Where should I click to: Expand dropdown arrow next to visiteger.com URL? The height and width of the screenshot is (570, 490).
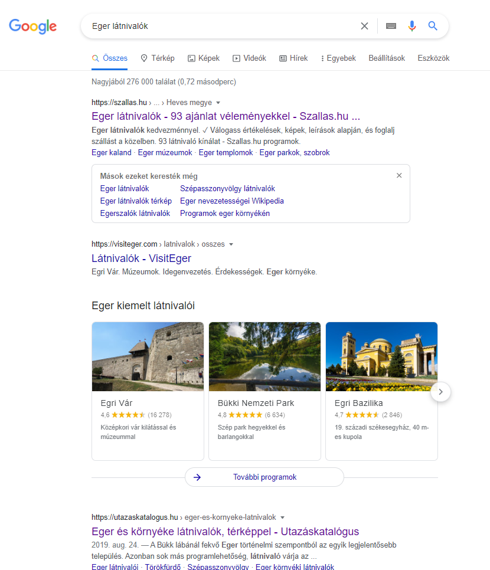tap(231, 244)
